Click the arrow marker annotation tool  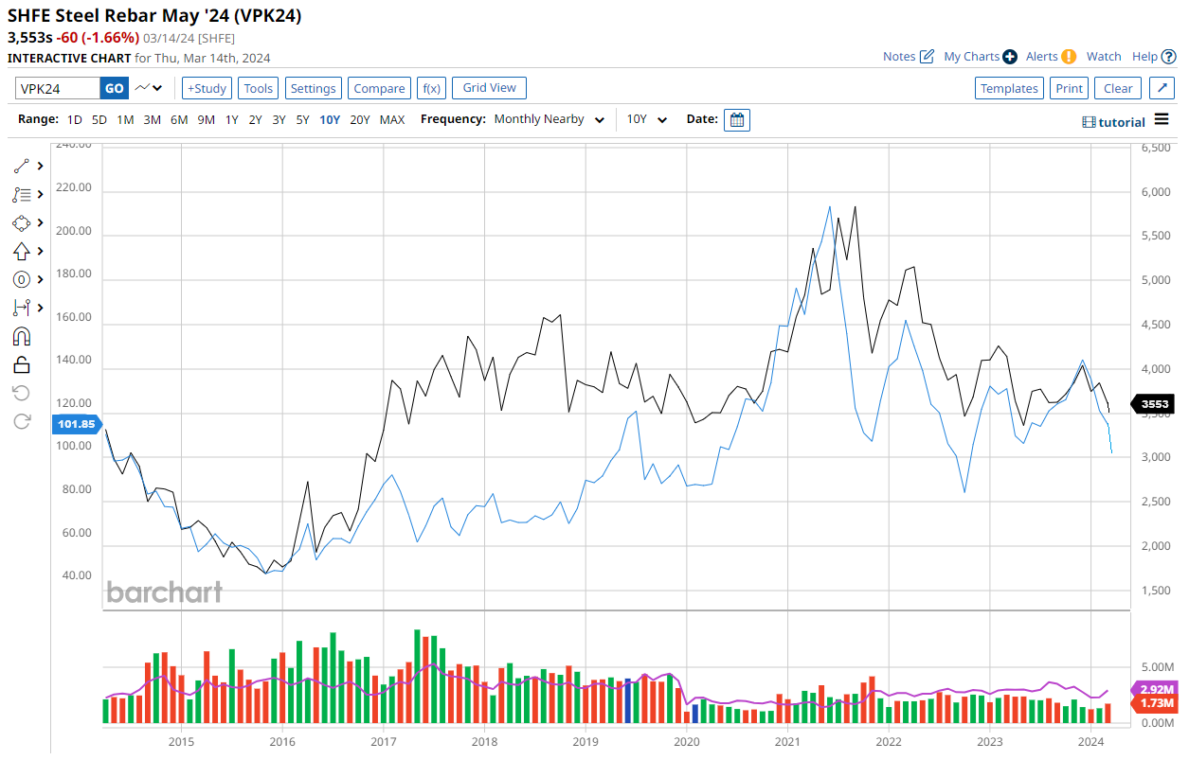22,251
